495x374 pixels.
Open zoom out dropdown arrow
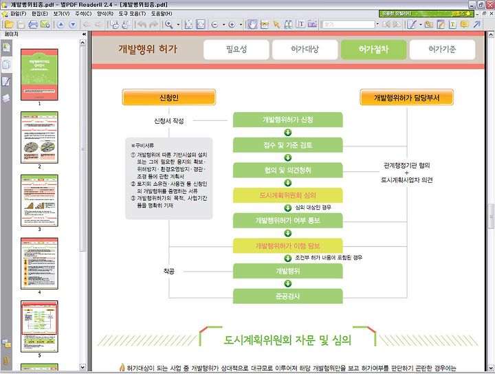click(x=223, y=24)
